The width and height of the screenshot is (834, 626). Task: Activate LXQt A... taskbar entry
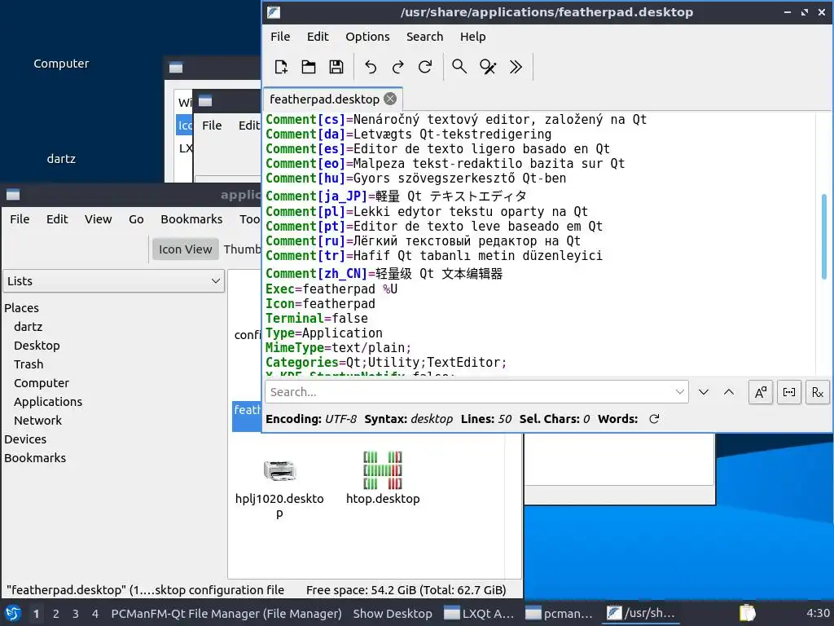[x=480, y=614]
